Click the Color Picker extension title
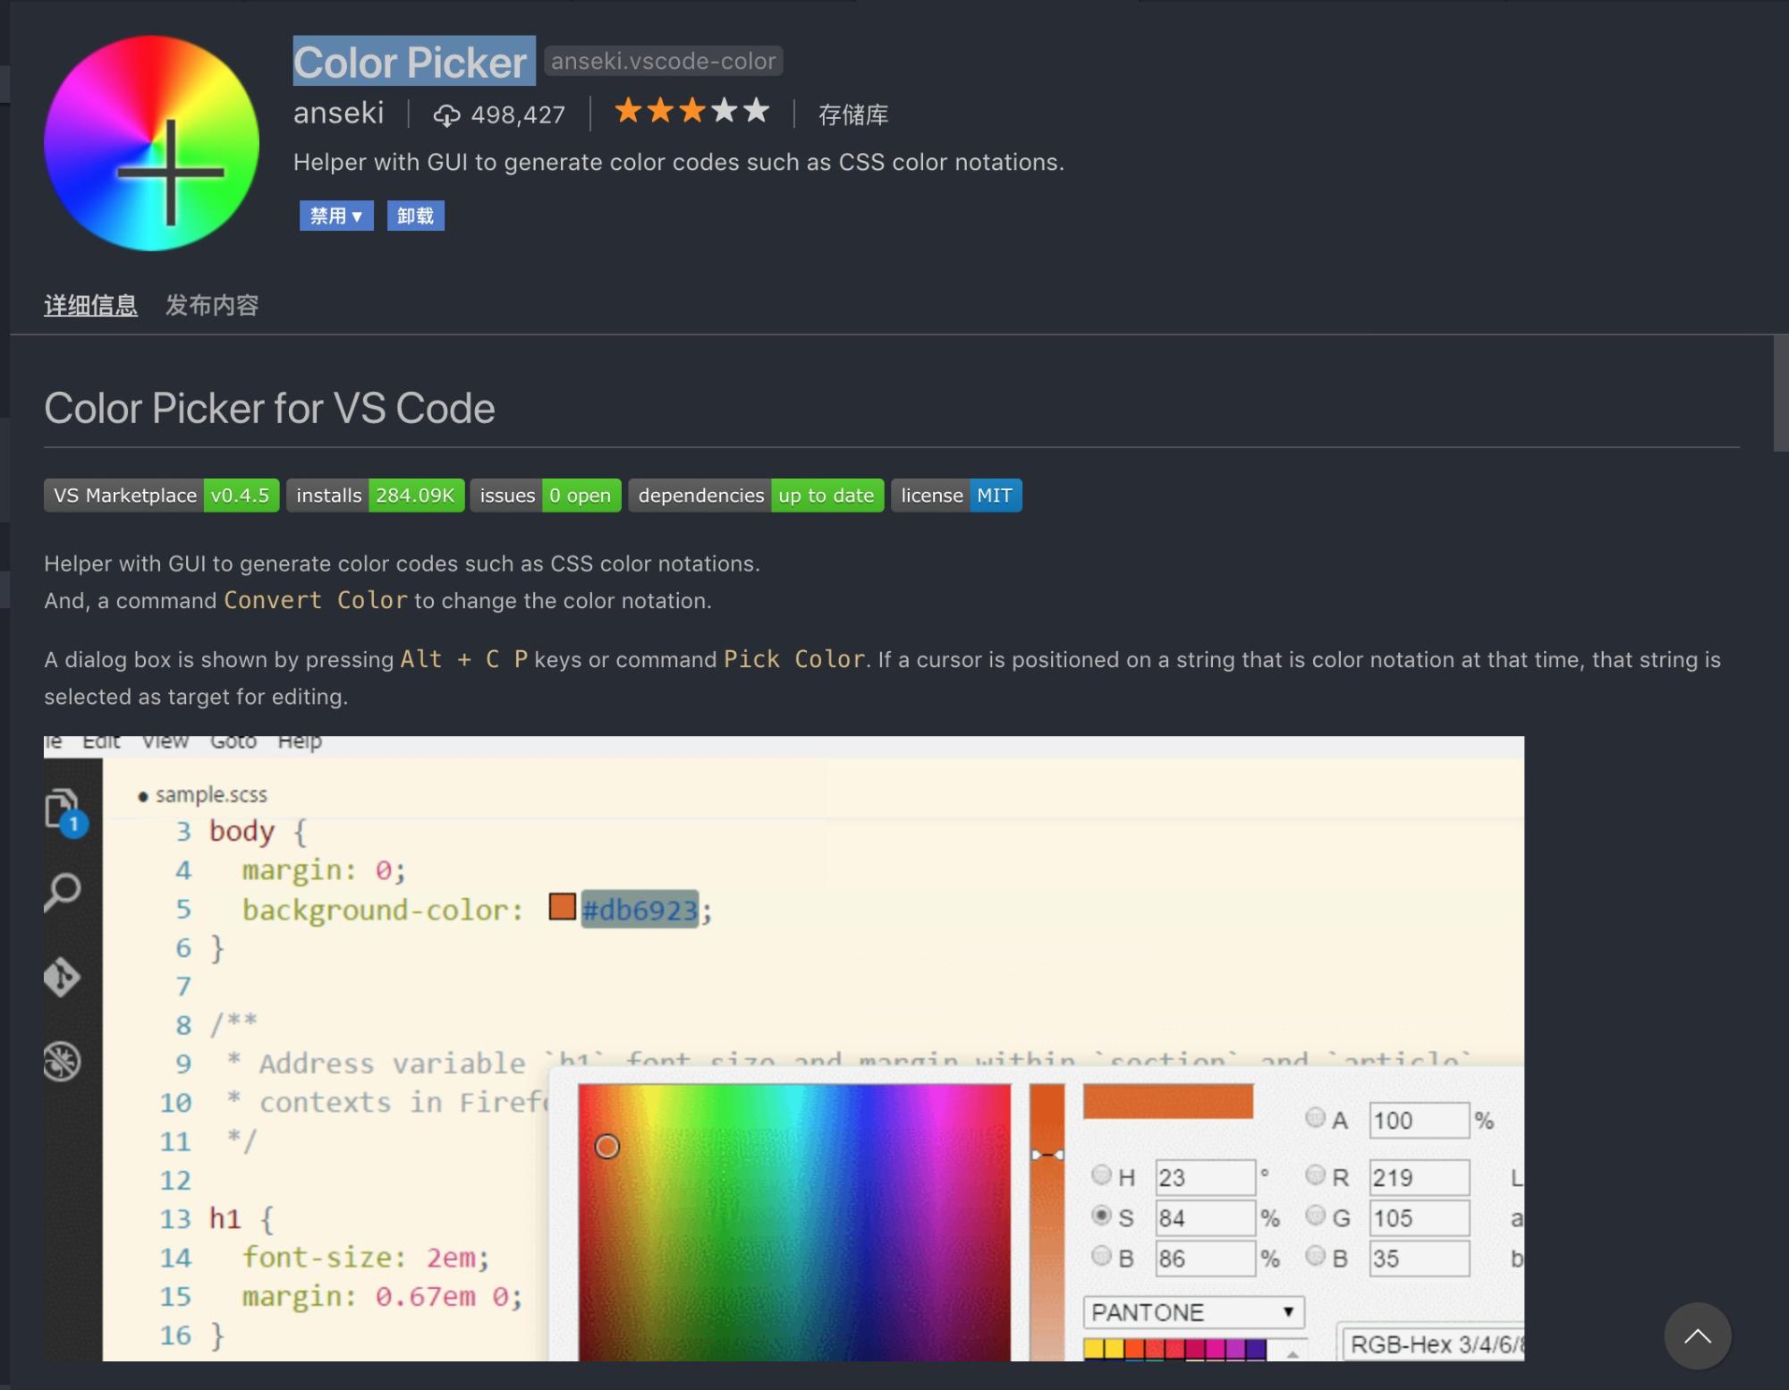Viewport: 1789px width, 1390px height. tap(414, 61)
